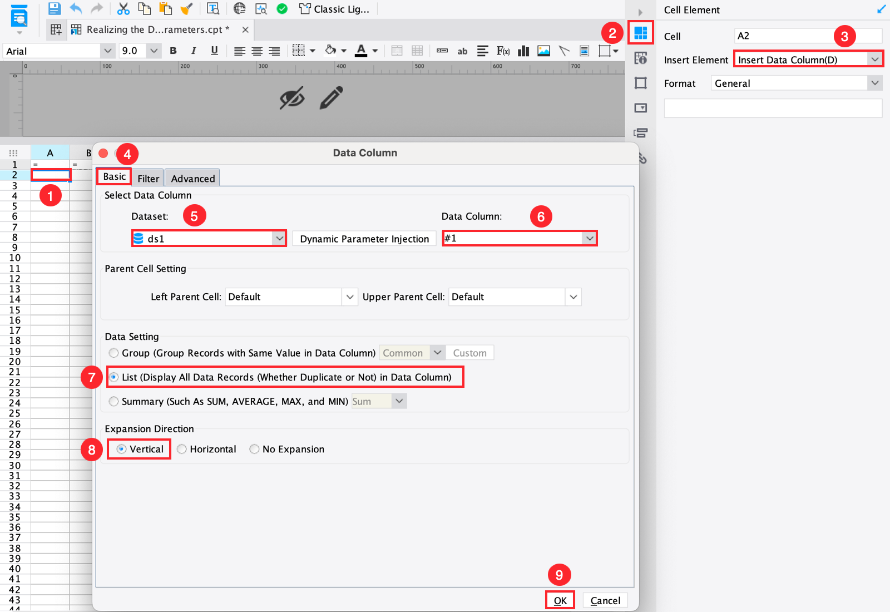
Task: Cancel the Data Column dialog
Action: click(605, 600)
